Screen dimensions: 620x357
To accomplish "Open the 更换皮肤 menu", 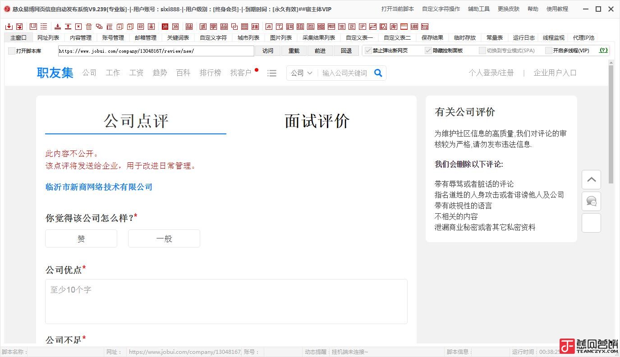I will [x=509, y=9].
